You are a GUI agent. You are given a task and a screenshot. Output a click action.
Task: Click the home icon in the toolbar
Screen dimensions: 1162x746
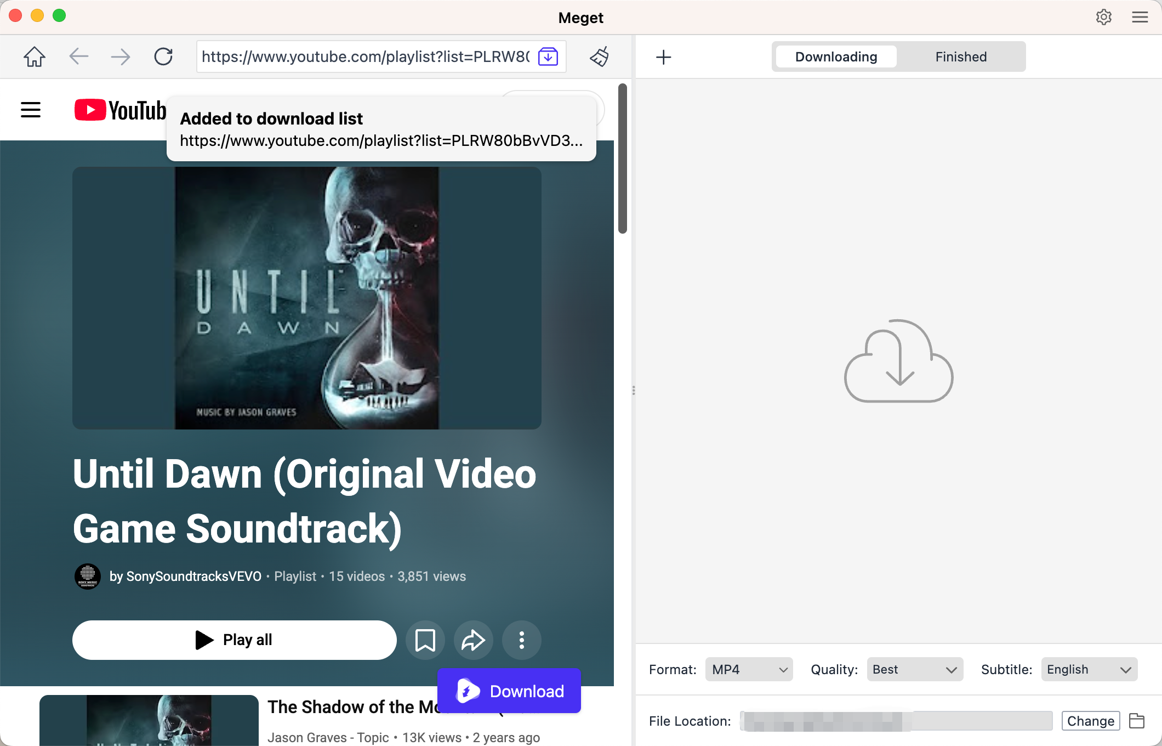coord(34,56)
